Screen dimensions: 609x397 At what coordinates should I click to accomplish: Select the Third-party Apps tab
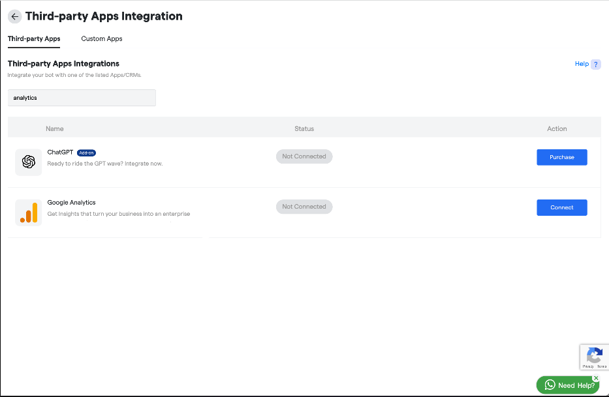pyautogui.click(x=34, y=39)
